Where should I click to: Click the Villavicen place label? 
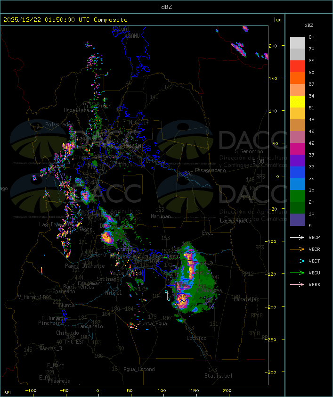tap(97, 106)
